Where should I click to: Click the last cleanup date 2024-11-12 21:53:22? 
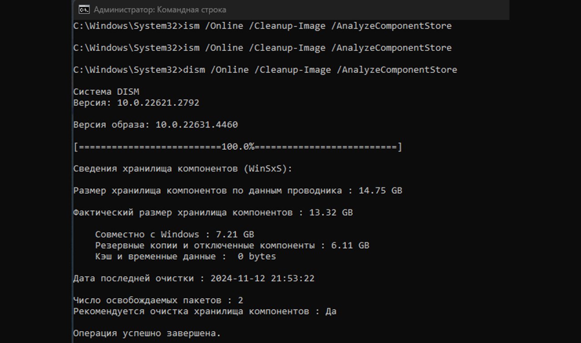pyautogui.click(x=262, y=278)
